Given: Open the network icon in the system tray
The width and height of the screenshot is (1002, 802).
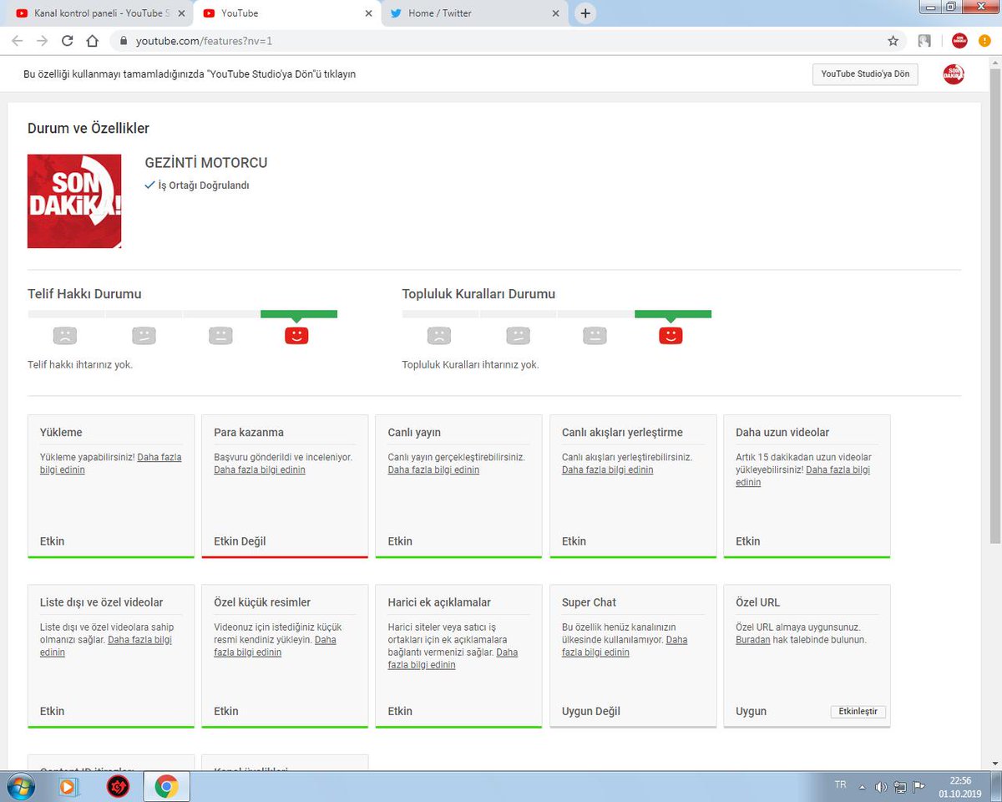Looking at the screenshot, I should (899, 787).
